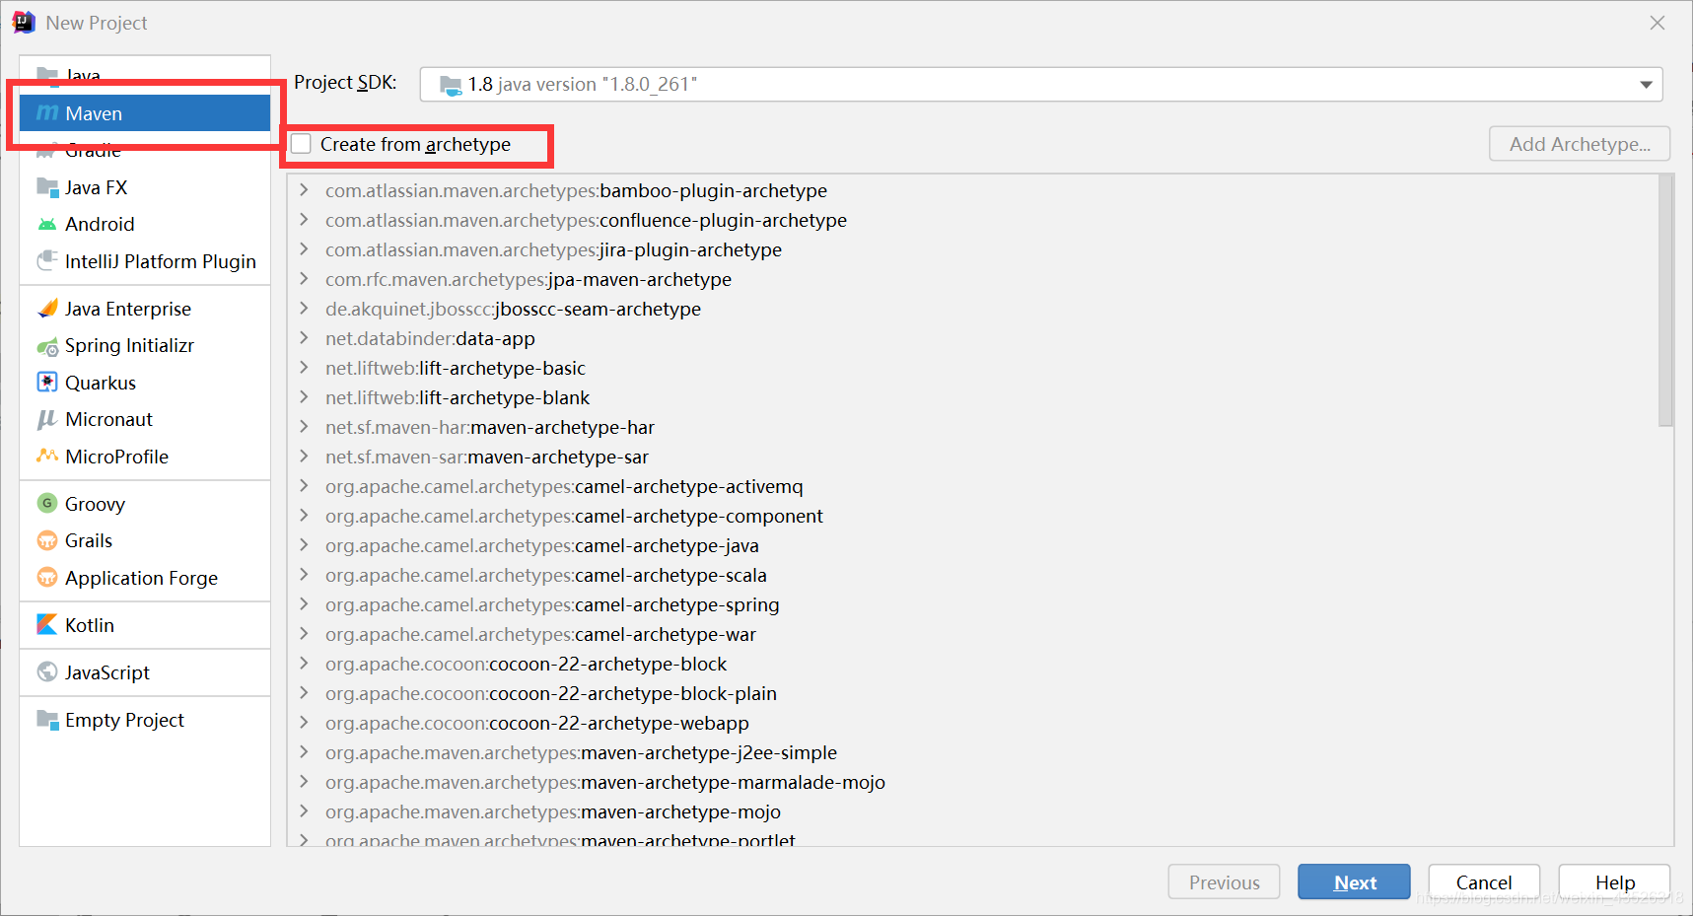Image resolution: width=1693 pixels, height=916 pixels.
Task: Select cocoon-22-archetype-block entry
Action: 526,664
